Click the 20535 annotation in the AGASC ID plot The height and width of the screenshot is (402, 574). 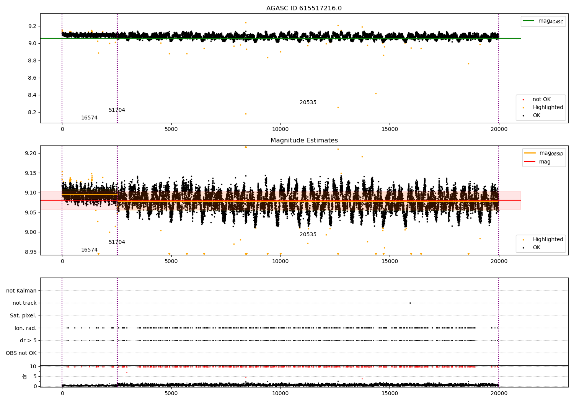coord(308,103)
